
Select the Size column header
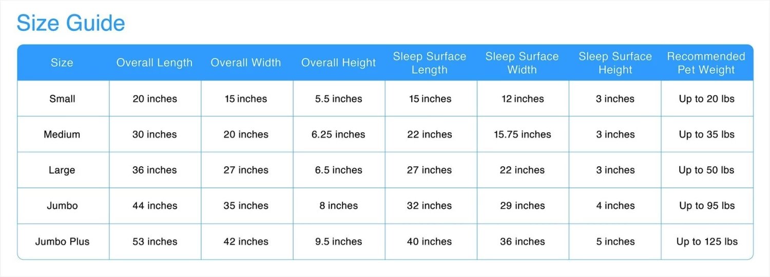click(x=62, y=63)
